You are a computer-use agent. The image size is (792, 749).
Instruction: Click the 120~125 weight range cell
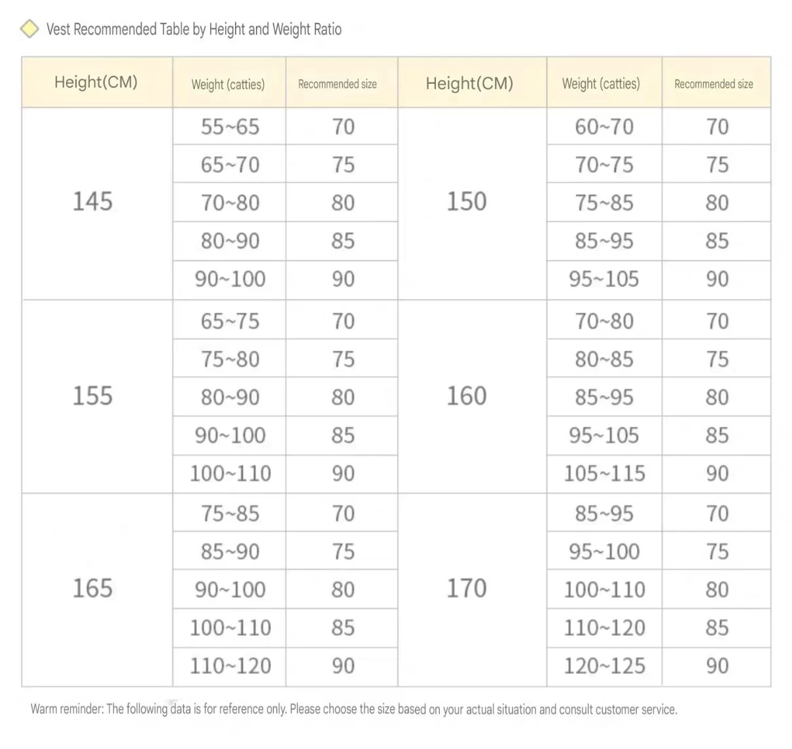604,665
